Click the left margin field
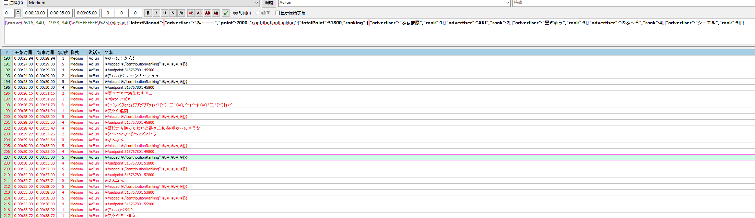Image resolution: width=755 pixels, height=218 pixels. (x=108, y=13)
